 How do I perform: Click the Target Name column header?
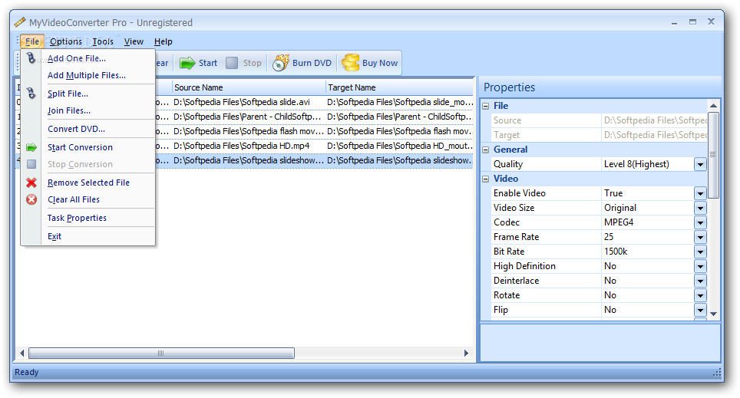400,87
